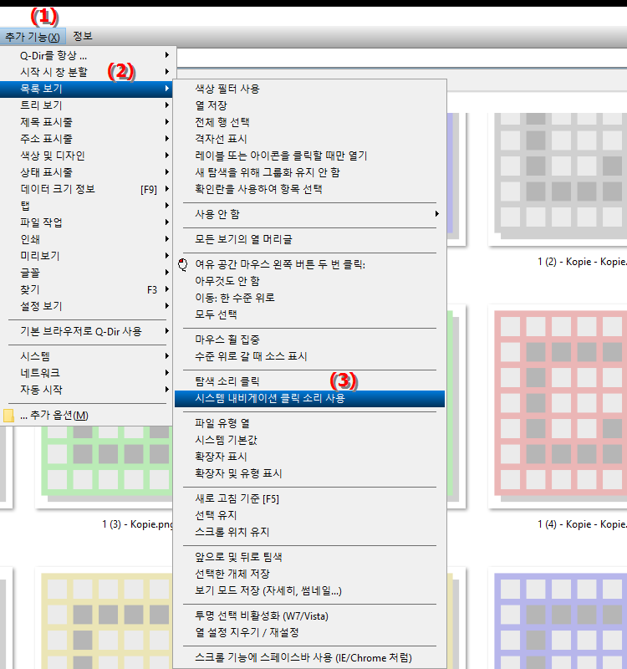Toggle 열 저장 option
Screen dimensions: 627x669
[x=309, y=105]
